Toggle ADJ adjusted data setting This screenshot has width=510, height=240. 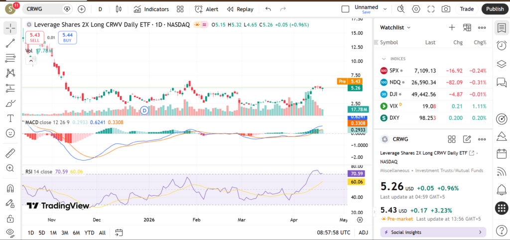point(364,233)
